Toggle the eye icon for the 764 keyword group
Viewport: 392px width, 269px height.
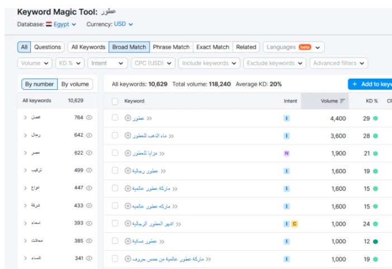point(89,117)
